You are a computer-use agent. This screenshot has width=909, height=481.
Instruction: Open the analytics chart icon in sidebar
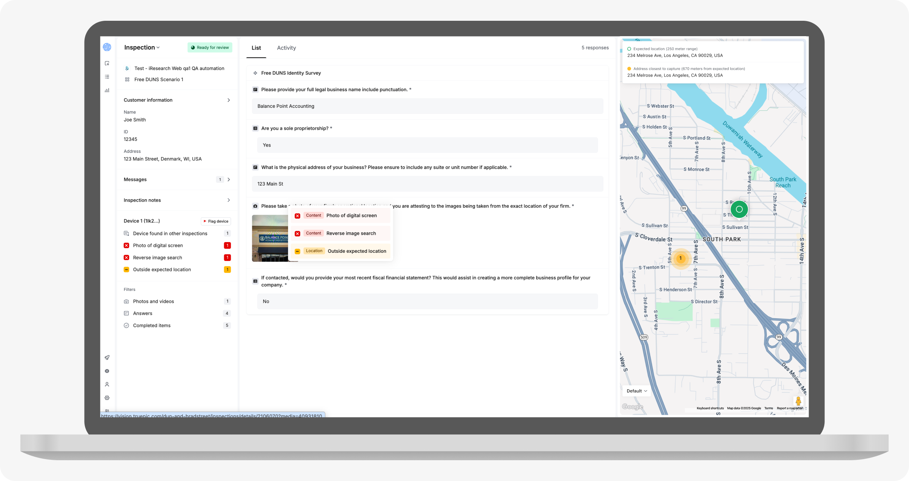pos(107,90)
